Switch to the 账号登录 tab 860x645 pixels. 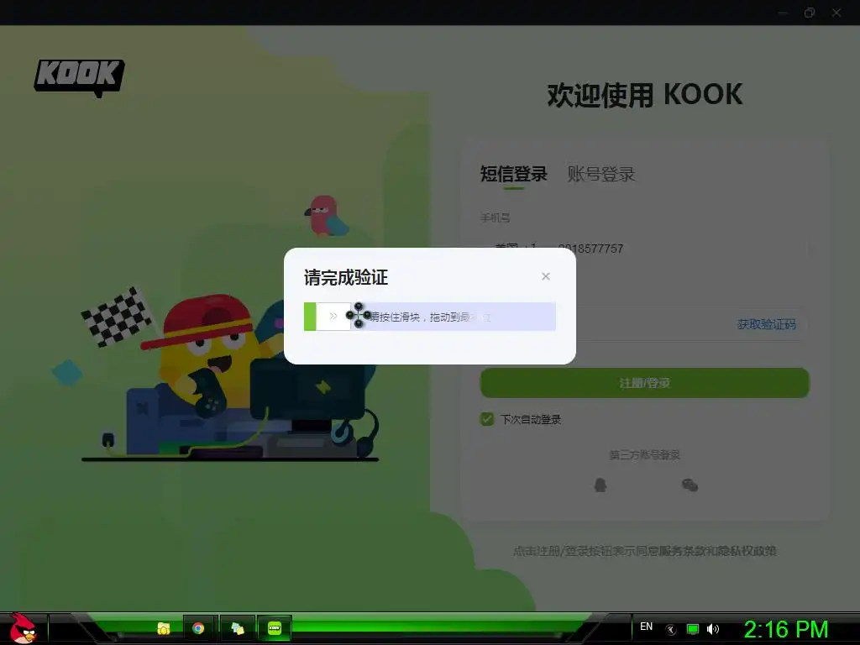click(x=601, y=174)
